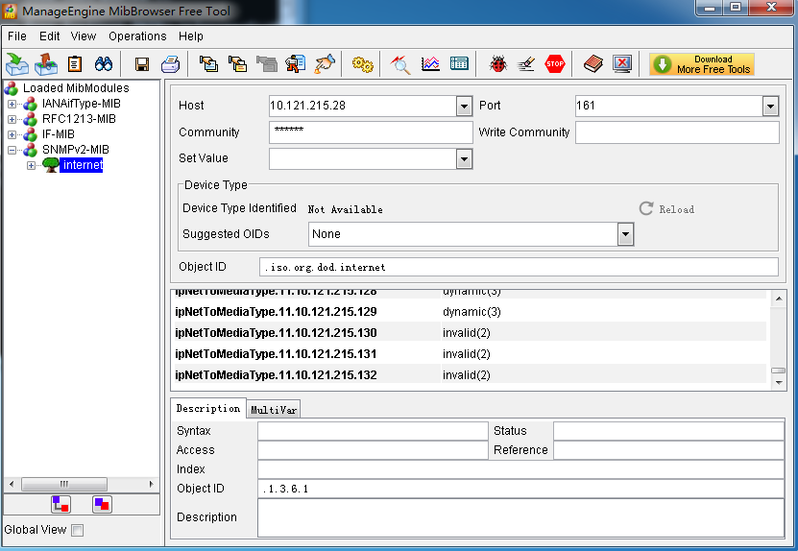The height and width of the screenshot is (551, 798).
Task: Click the Syntax field in Description
Action: click(x=373, y=431)
